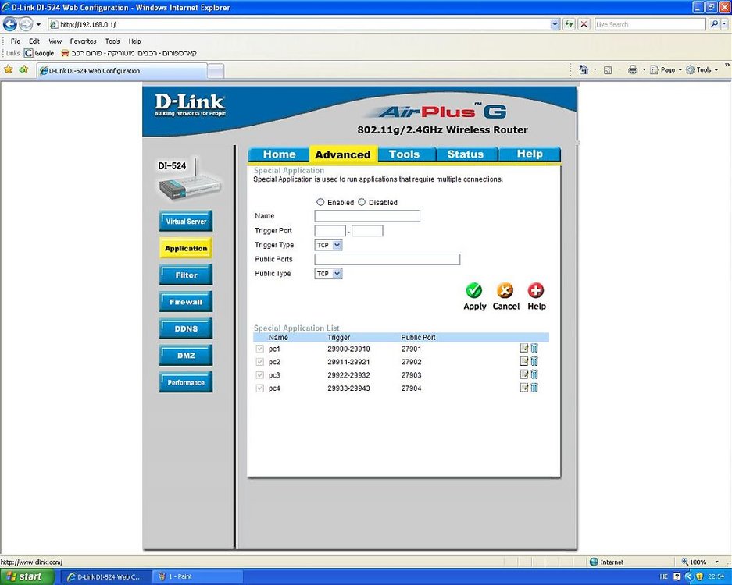The width and height of the screenshot is (732, 585).
Task: Click the edit icon for pc4
Action: (x=523, y=388)
